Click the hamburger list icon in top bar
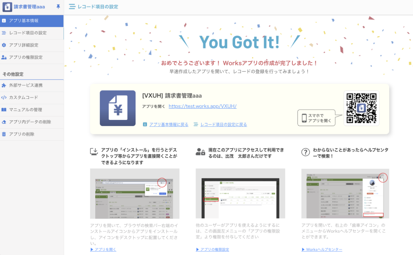413x255 pixels. (72, 7)
